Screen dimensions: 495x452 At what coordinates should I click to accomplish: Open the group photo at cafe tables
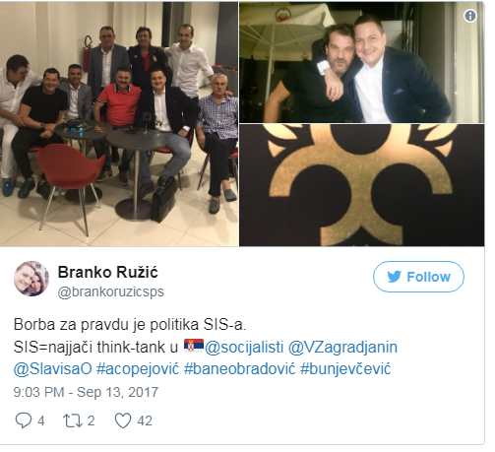119,124
